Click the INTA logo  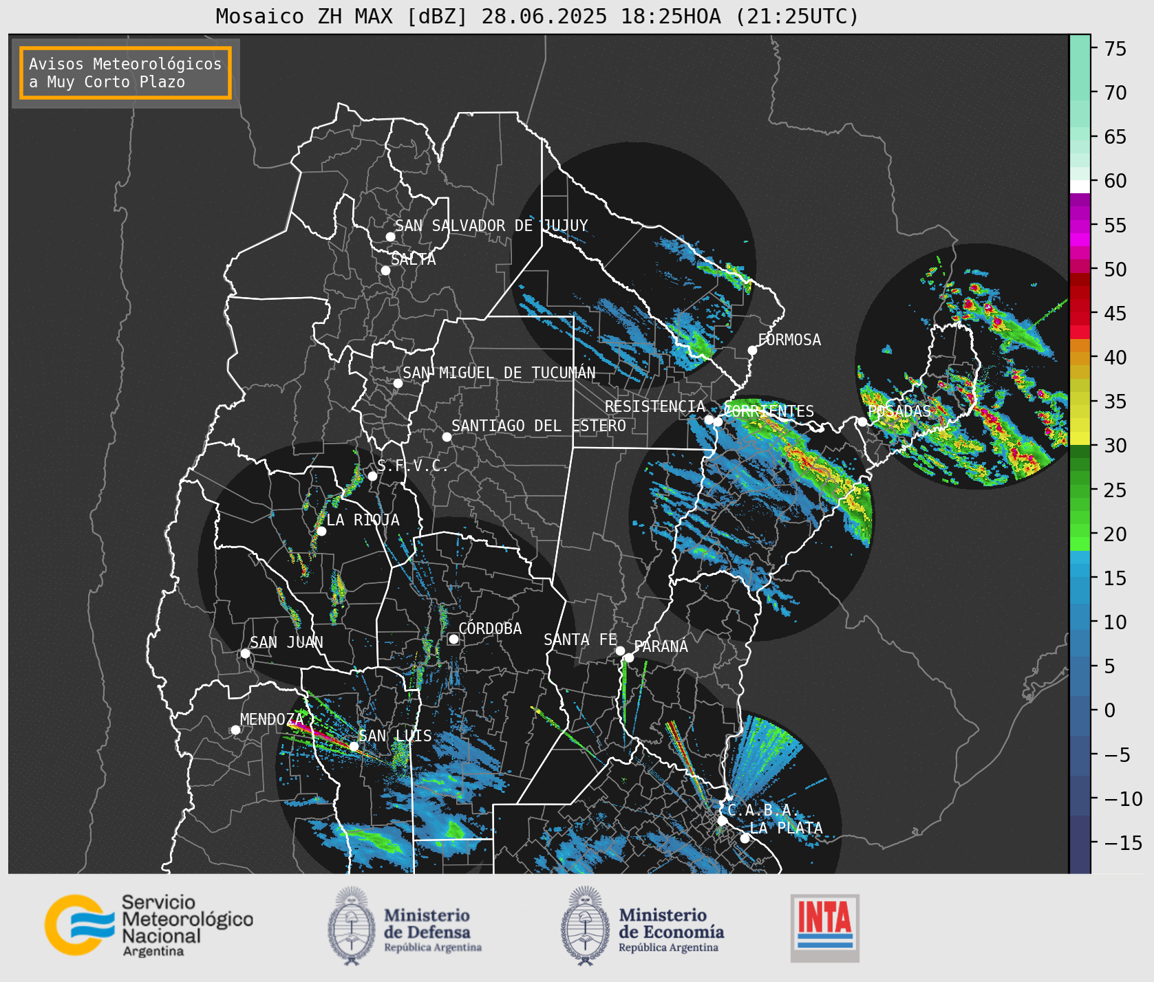click(x=825, y=928)
